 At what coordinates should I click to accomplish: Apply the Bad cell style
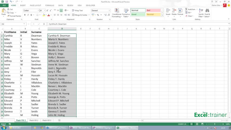point(153,10)
